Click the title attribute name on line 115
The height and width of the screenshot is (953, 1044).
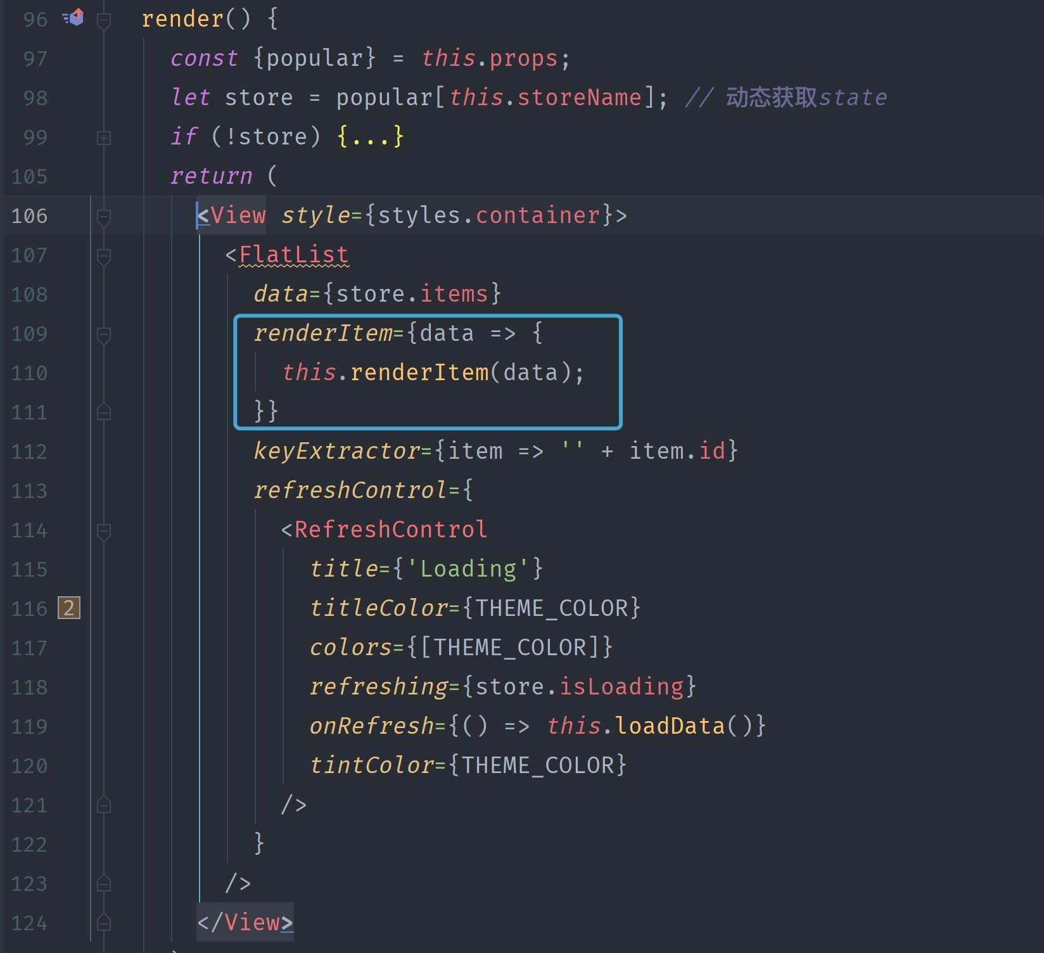[344, 569]
